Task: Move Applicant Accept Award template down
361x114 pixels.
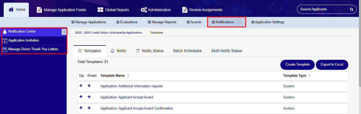Action: [x=89, y=97]
